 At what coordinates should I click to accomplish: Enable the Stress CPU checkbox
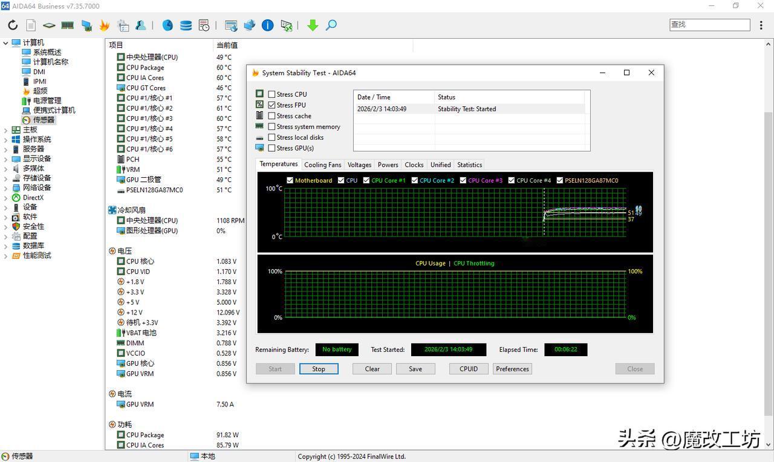click(272, 94)
